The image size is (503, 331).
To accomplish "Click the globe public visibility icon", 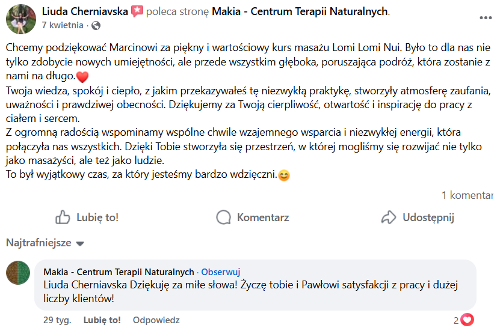I will [96, 26].
